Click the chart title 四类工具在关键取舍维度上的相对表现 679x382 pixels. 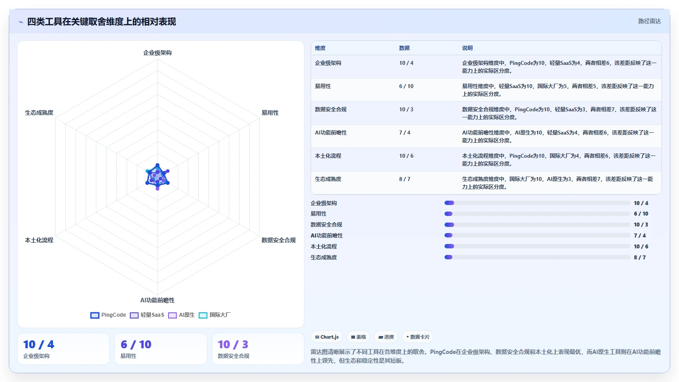click(101, 22)
